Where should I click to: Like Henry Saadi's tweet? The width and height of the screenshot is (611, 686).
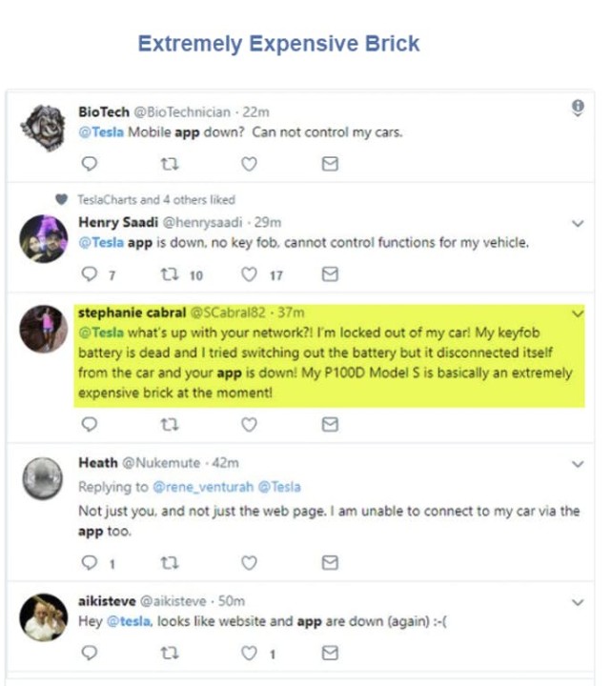[249, 274]
